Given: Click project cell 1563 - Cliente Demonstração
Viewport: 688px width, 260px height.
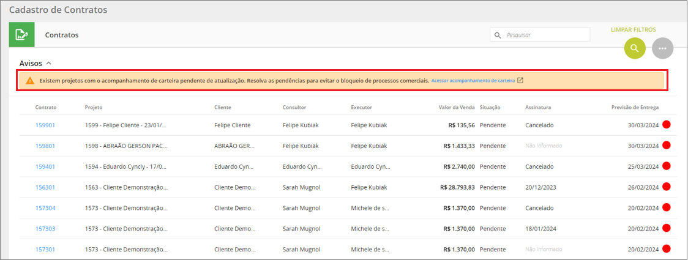Looking at the screenshot, I should tap(126, 187).
